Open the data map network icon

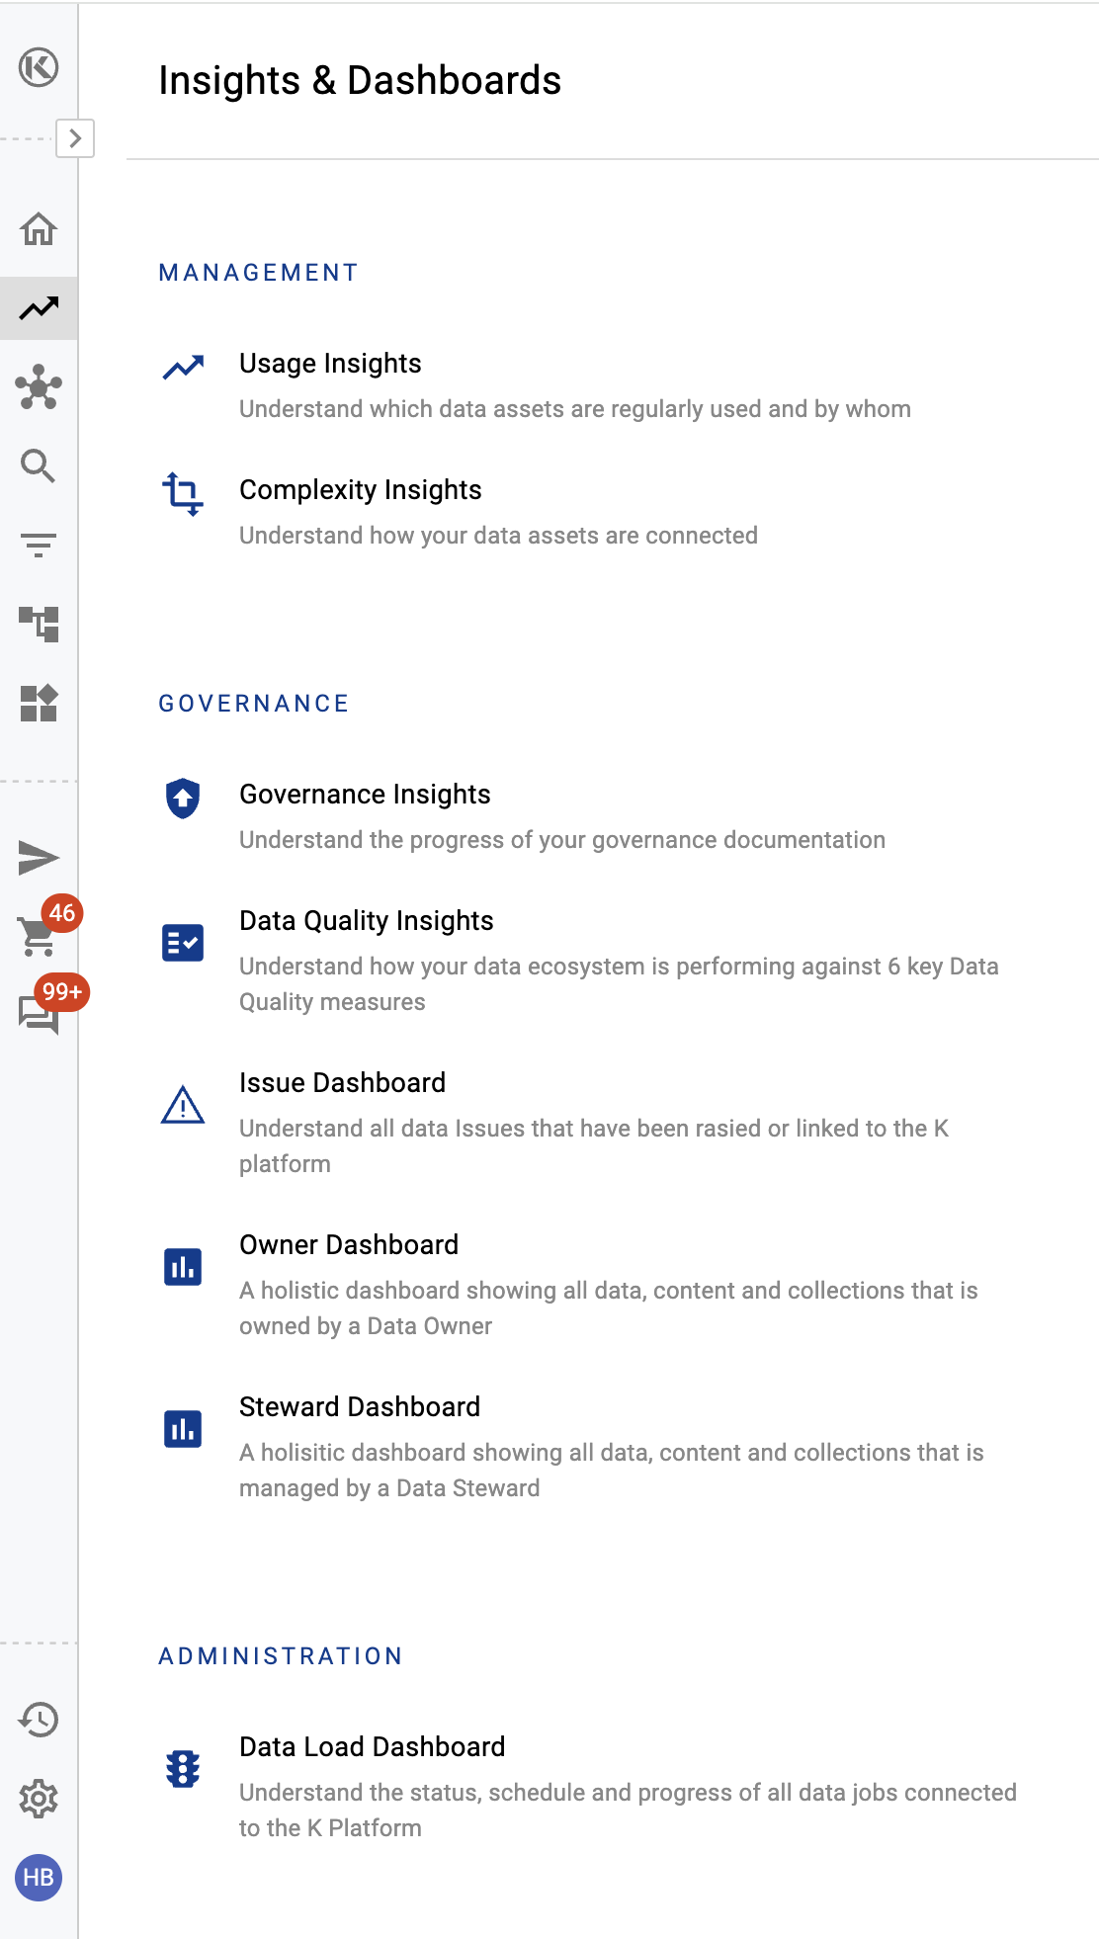tap(39, 387)
